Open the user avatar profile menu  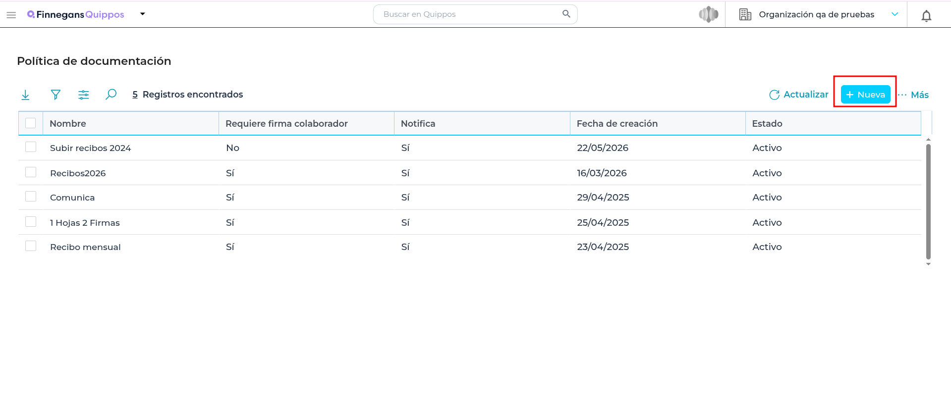709,14
